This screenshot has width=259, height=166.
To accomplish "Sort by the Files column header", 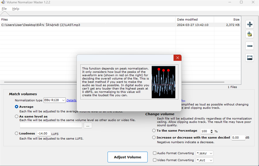I will (x=88, y=19).
